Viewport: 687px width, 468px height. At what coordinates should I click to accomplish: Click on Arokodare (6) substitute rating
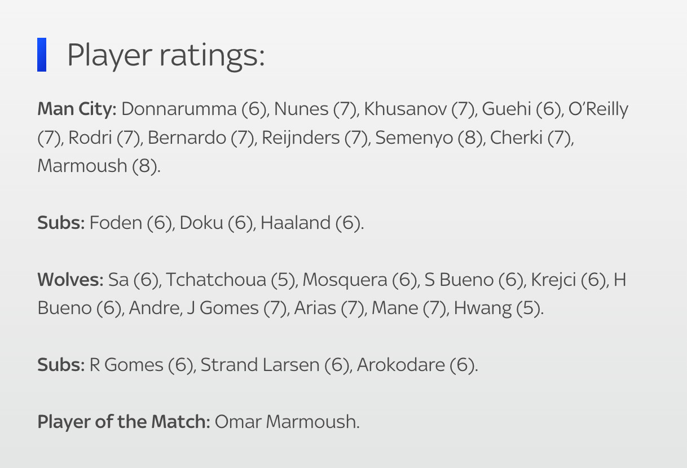pos(417,365)
